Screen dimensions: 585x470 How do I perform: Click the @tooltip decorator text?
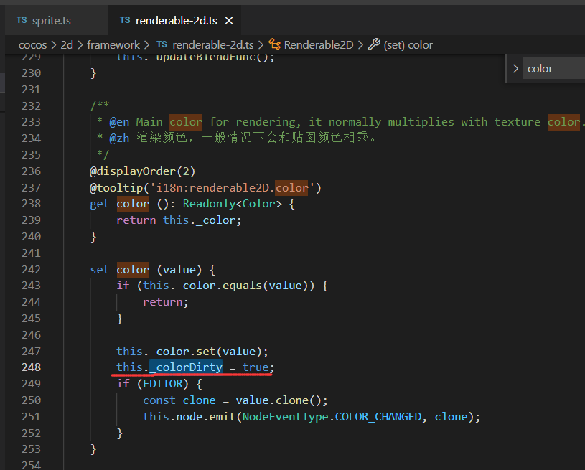pyautogui.click(x=205, y=187)
